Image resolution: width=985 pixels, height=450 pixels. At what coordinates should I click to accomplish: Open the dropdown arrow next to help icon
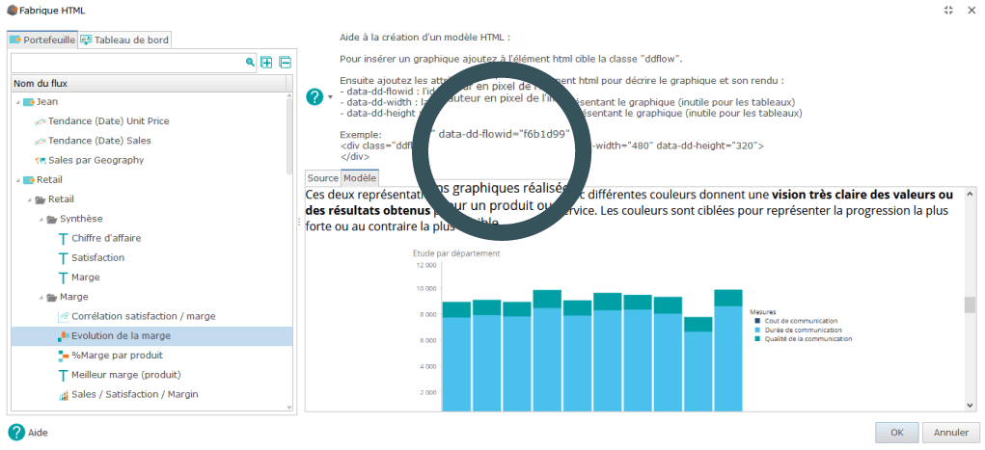pyautogui.click(x=330, y=98)
